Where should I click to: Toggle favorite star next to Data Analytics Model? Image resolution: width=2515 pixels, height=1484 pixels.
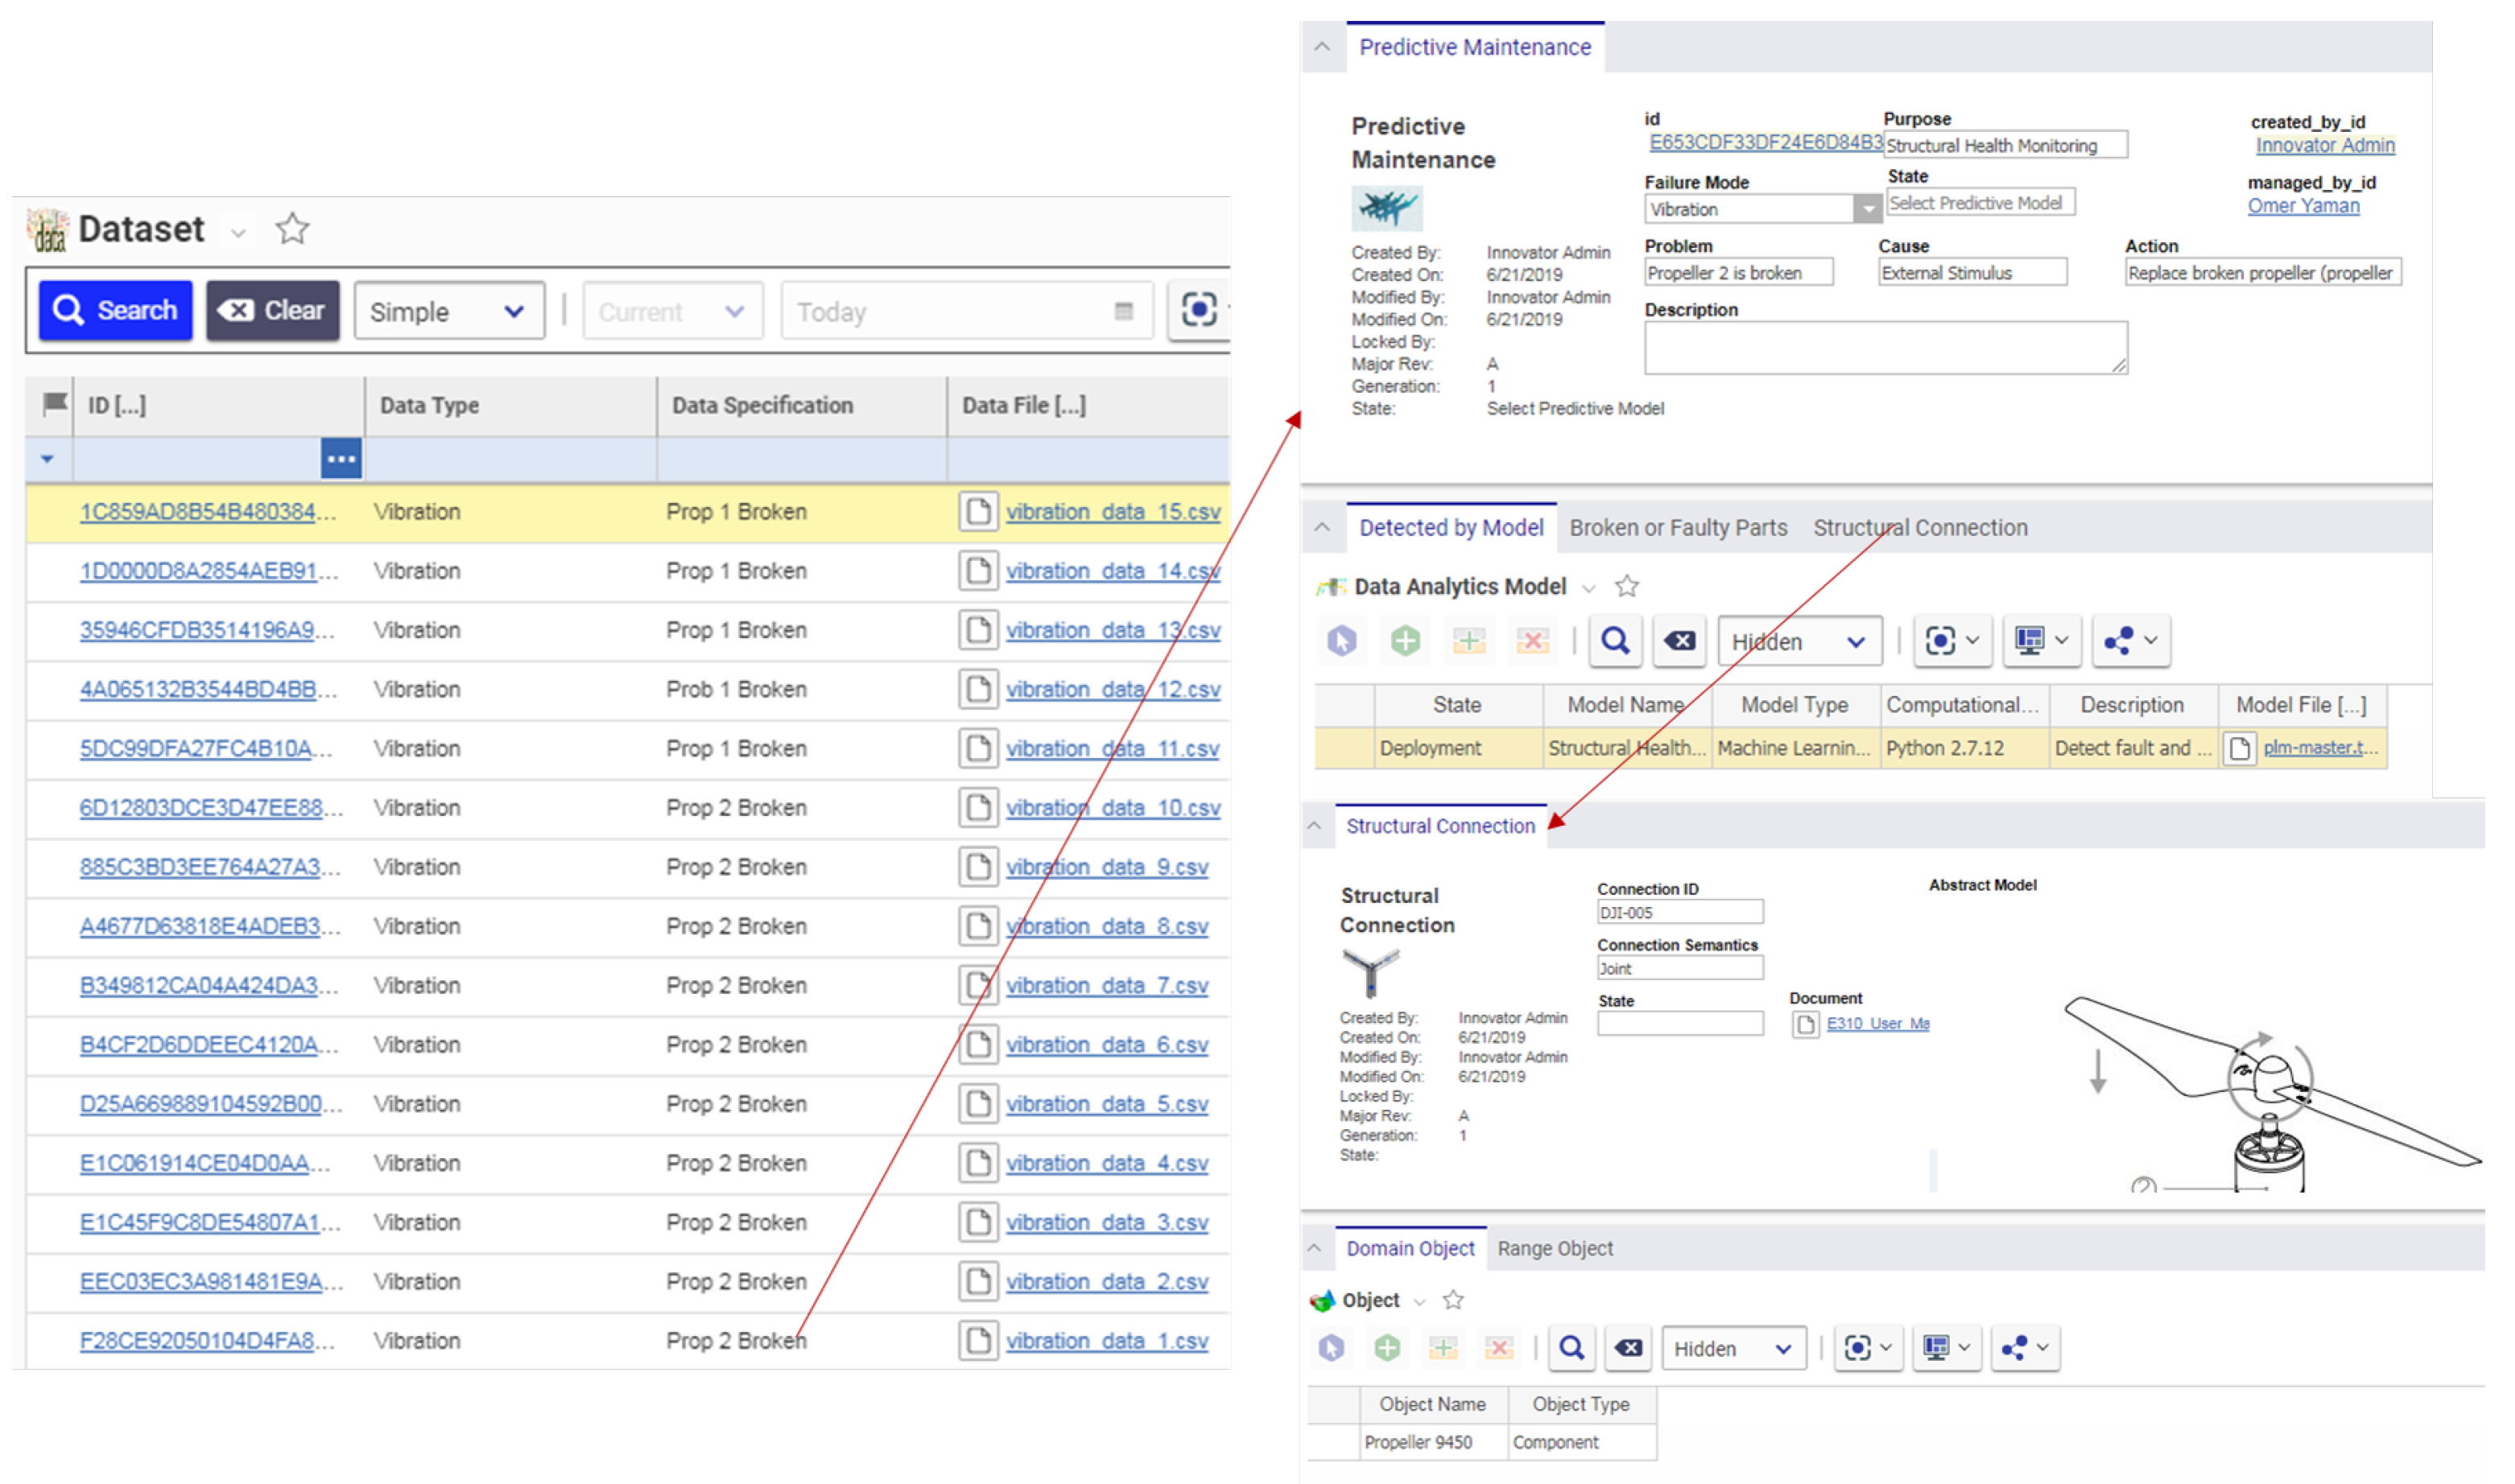(x=1627, y=586)
